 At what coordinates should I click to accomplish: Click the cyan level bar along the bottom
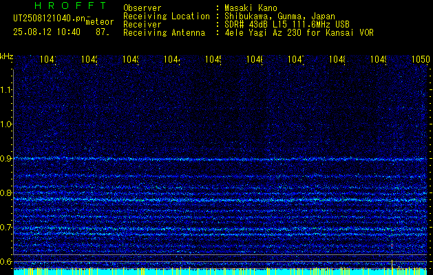[x=220, y=272]
